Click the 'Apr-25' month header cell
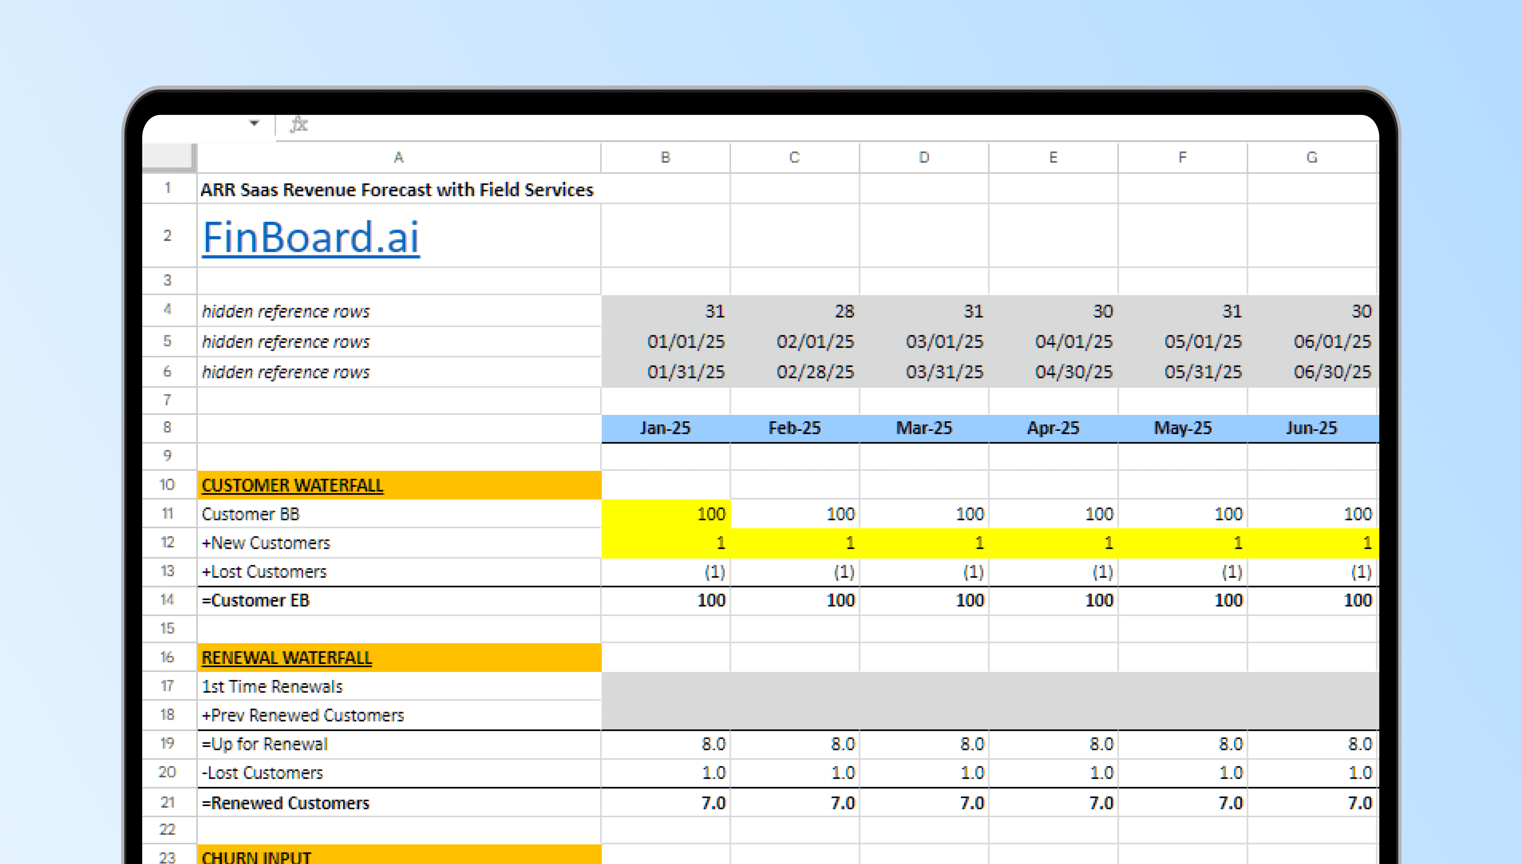Image resolution: width=1521 pixels, height=864 pixels. pos(1054,428)
